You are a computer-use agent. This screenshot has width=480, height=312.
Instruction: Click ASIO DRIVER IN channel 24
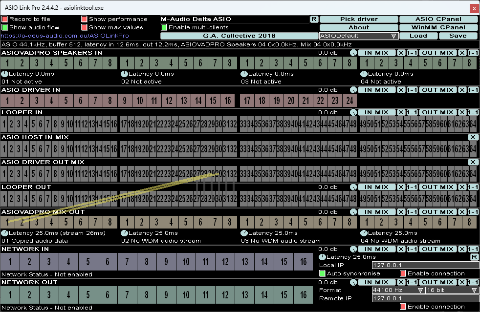pos(350,101)
